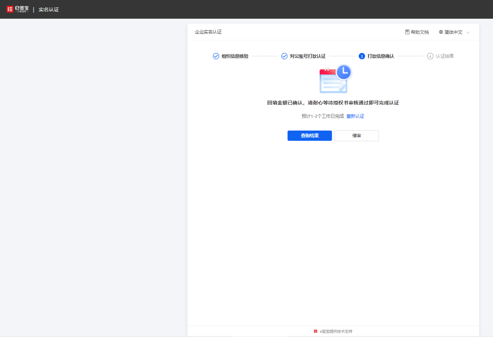This screenshot has height=337, width=493.
Task: Click the calendar and clock illustration
Action: (335, 79)
